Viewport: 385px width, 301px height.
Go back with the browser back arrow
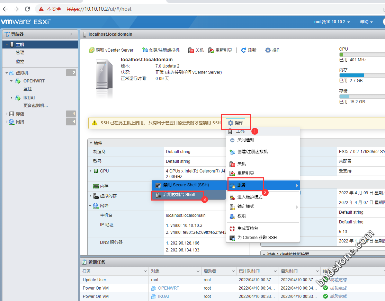point(6,9)
